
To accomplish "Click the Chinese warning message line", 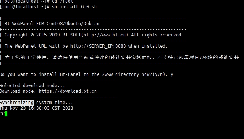I will point(122,57).
